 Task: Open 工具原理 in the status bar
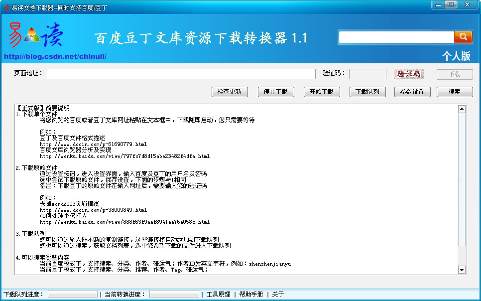tap(219, 294)
